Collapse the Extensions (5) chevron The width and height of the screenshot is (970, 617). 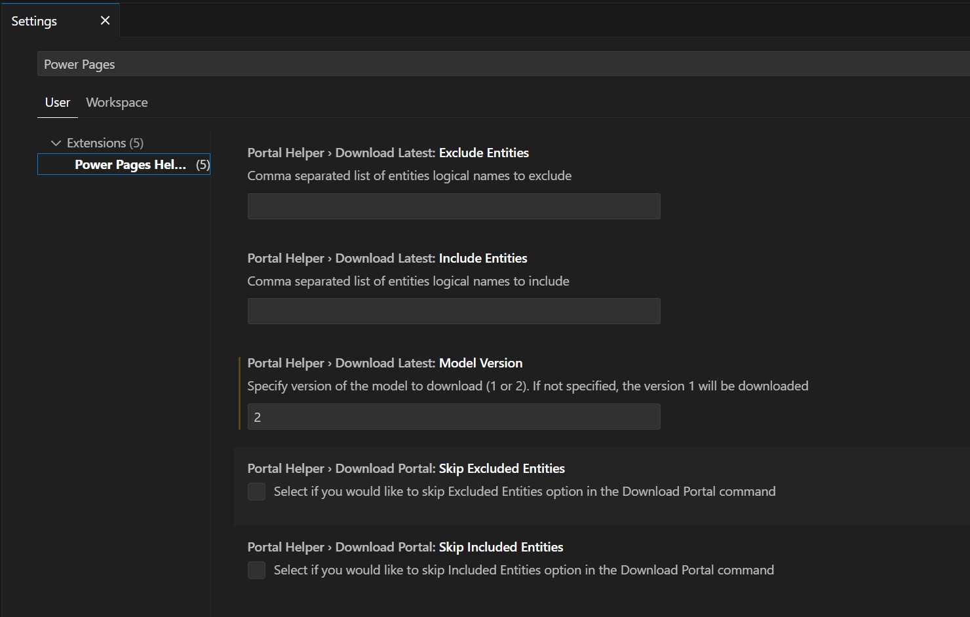coord(56,143)
